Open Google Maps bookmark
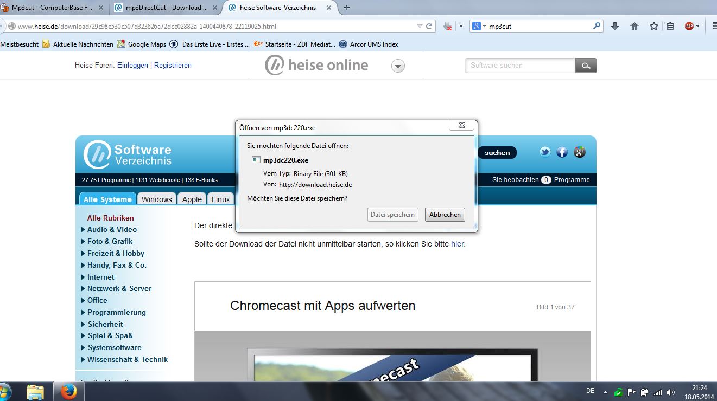 tap(142, 44)
